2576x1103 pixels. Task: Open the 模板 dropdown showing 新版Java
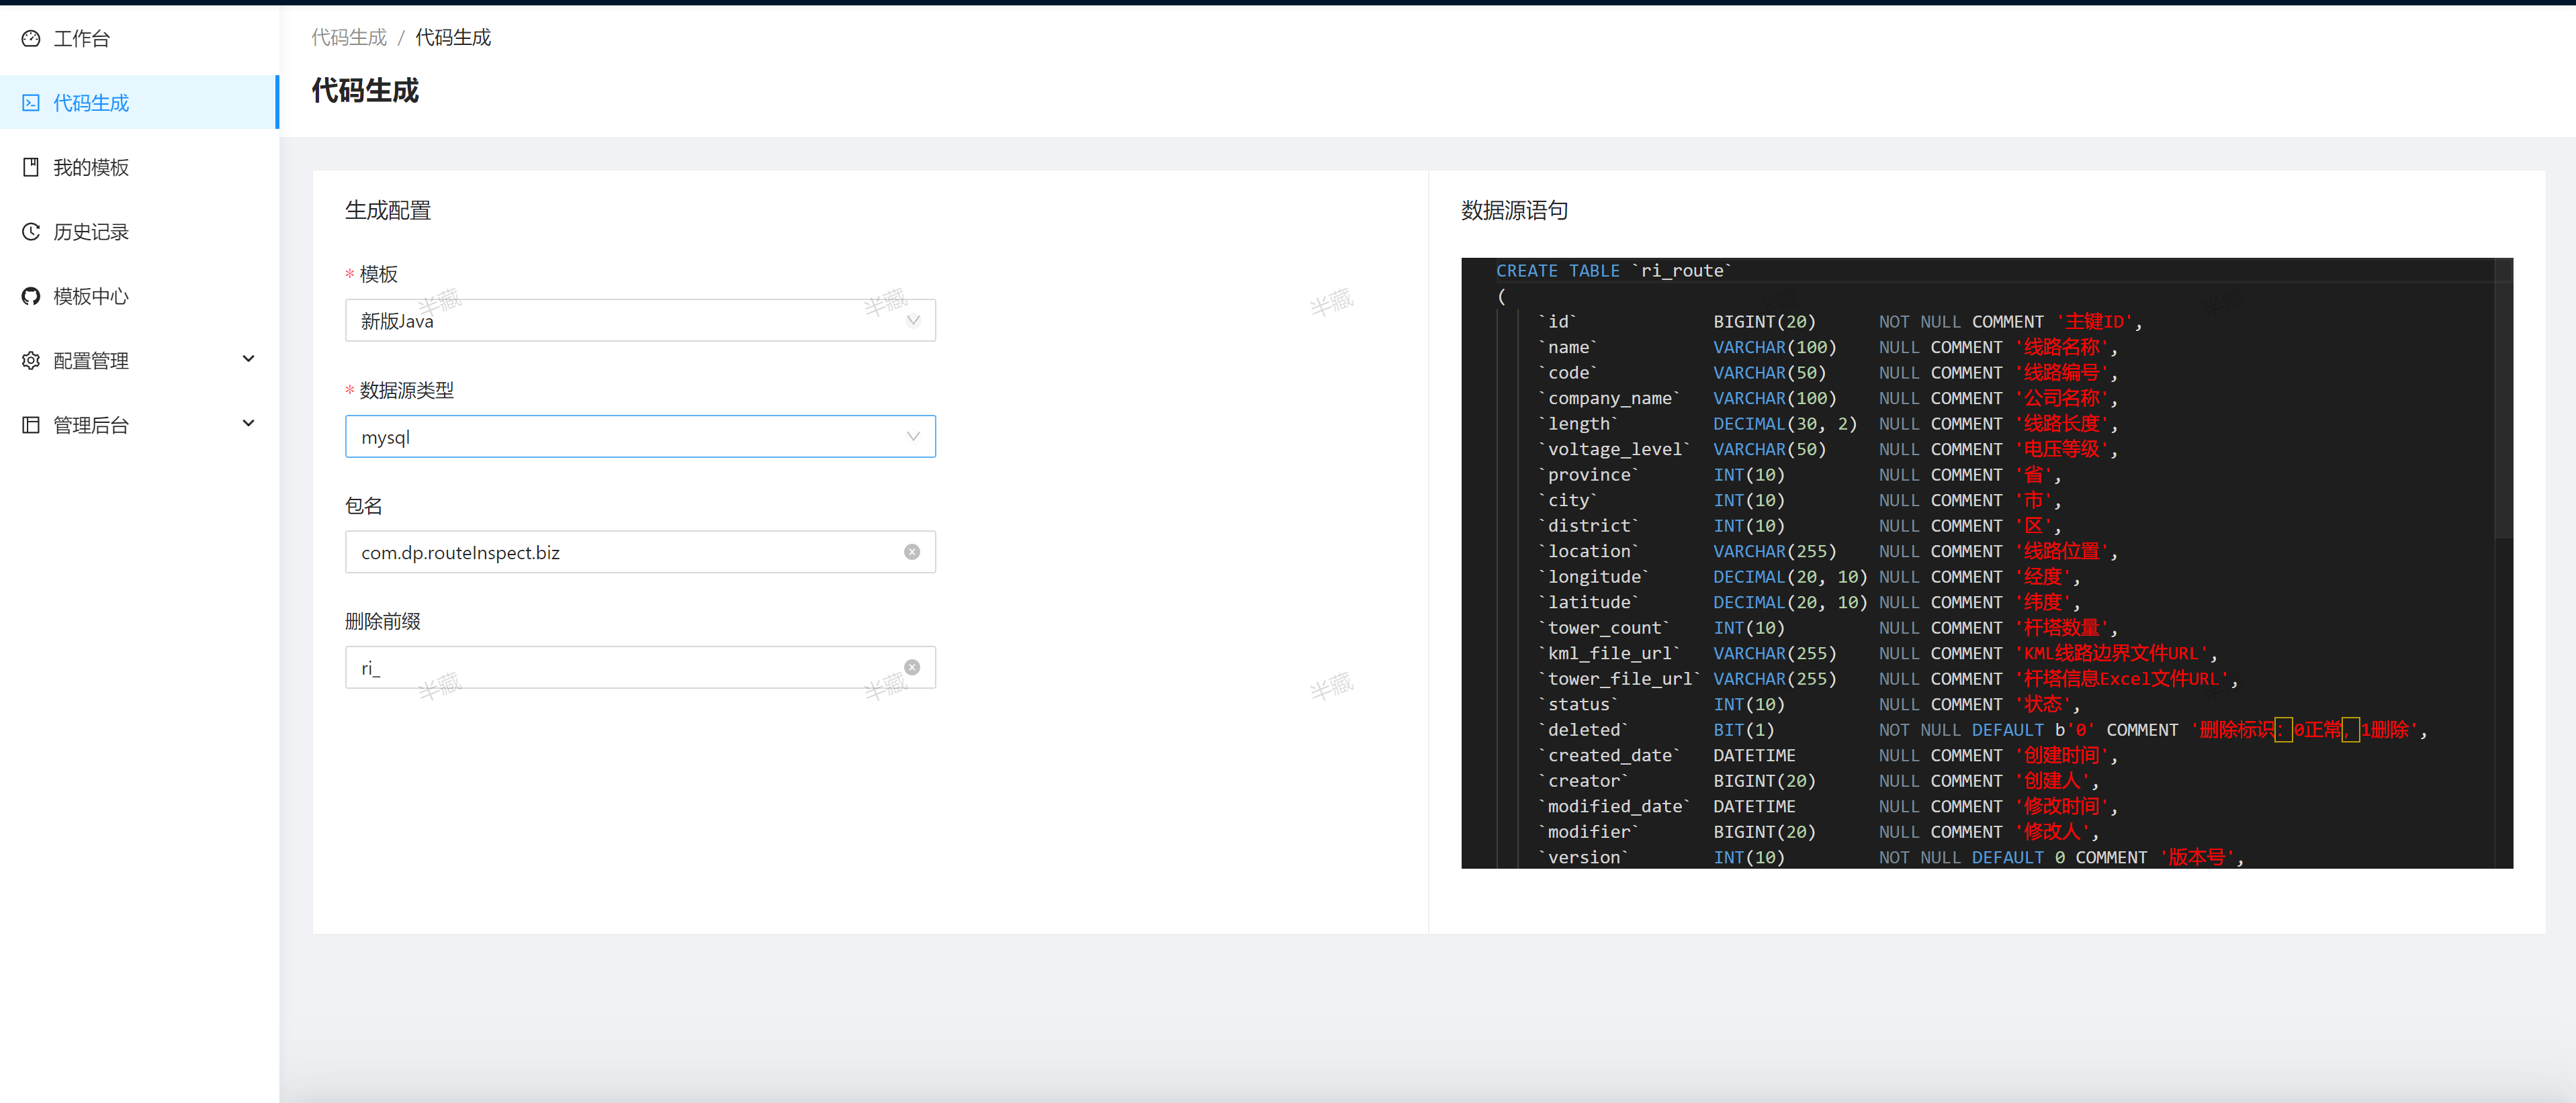tap(640, 321)
